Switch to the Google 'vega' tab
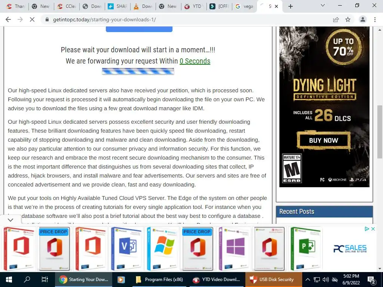This screenshot has height=287, width=383. click(244, 6)
